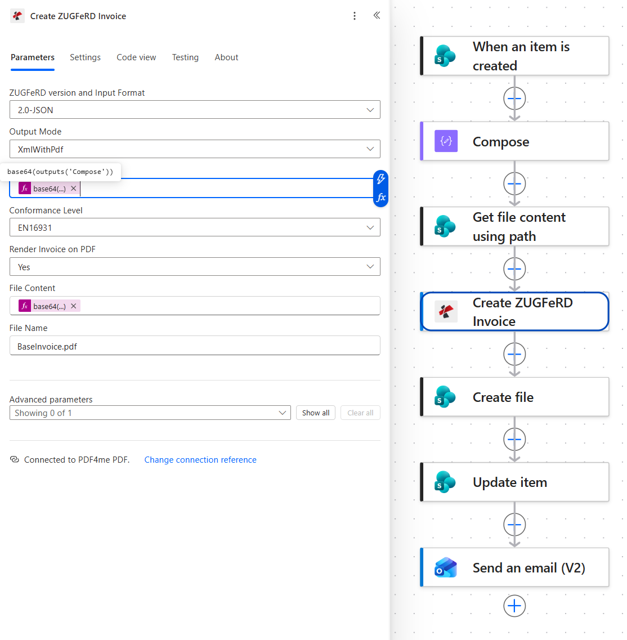Add new step after Send an email (V2)
This screenshot has width=627, height=640.
(514, 606)
